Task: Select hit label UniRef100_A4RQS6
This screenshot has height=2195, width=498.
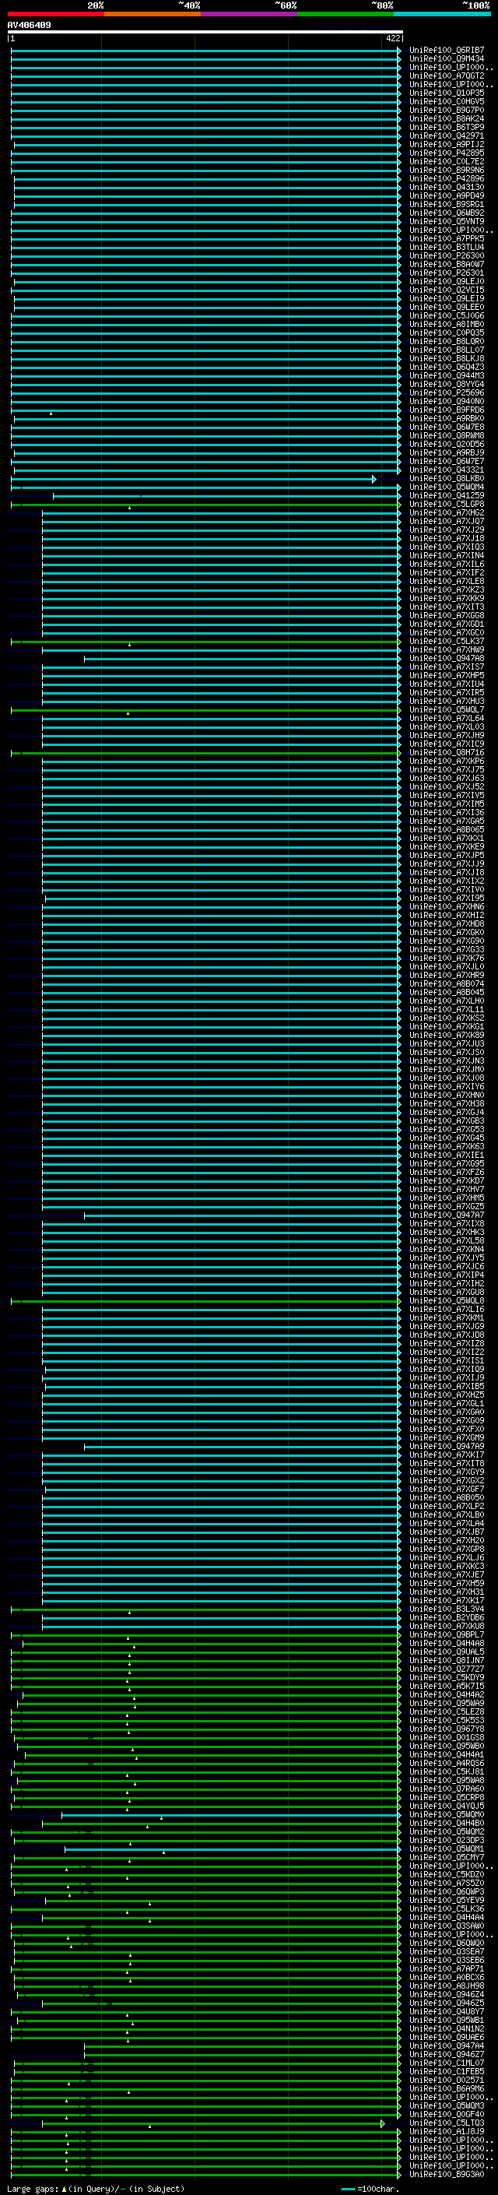Action: 447,1763
